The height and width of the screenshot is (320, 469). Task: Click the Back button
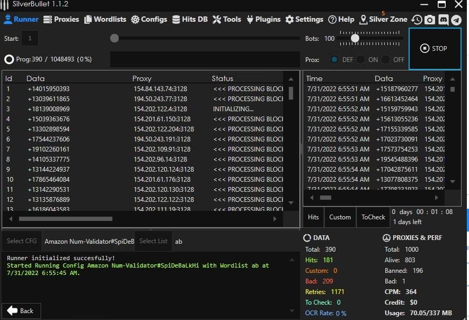[20, 310]
